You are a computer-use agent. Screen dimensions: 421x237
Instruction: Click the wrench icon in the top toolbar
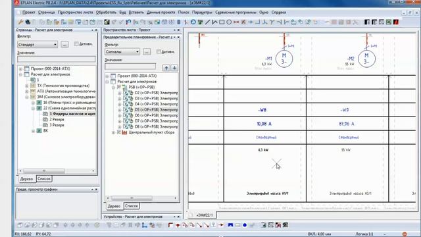click(x=20, y=22)
